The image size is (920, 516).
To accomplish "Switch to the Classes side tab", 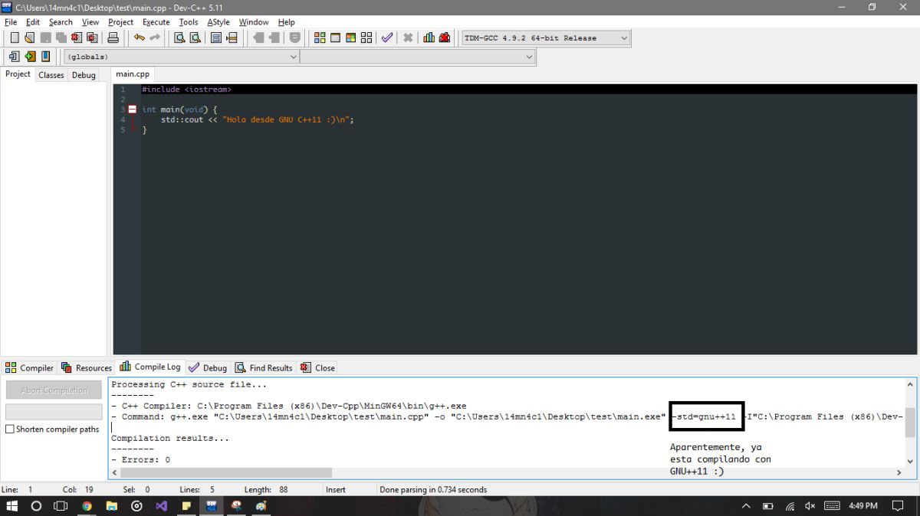I will click(51, 75).
